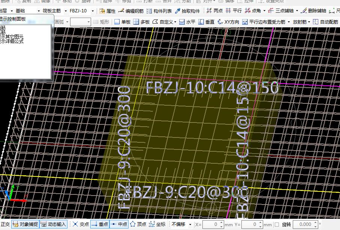Click the 自动配筋 auto reinforcement tool

coord(326,22)
